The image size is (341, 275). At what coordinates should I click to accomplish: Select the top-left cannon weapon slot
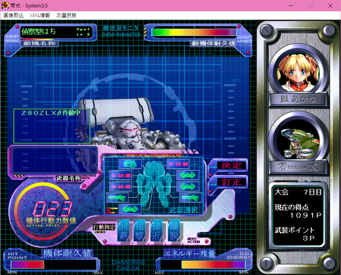[x=130, y=164]
